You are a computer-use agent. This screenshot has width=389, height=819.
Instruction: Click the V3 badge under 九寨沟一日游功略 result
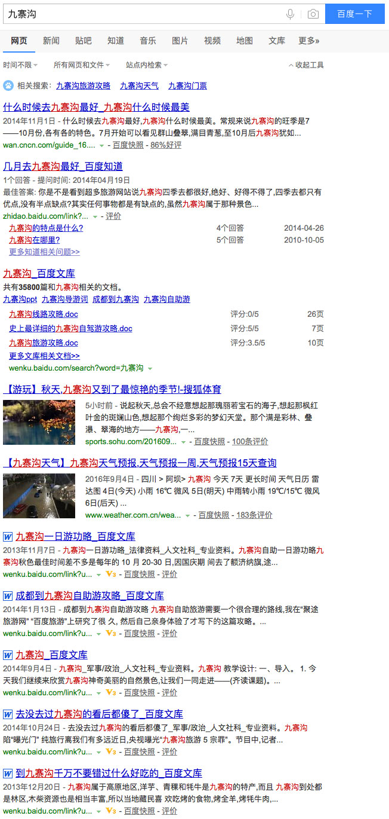pyautogui.click(x=110, y=574)
